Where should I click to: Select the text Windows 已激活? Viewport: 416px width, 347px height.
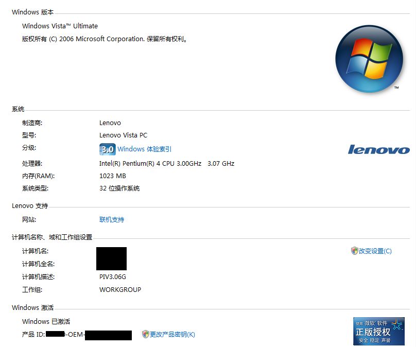pyautogui.click(x=46, y=322)
